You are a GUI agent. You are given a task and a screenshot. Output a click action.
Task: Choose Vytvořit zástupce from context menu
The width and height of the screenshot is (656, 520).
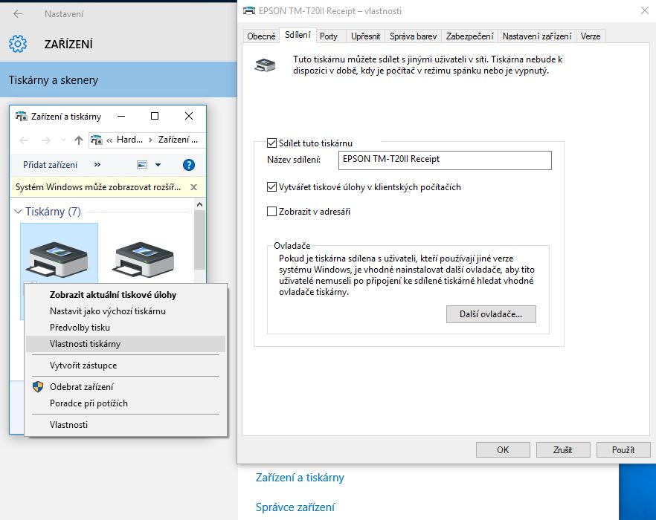[x=126, y=365]
